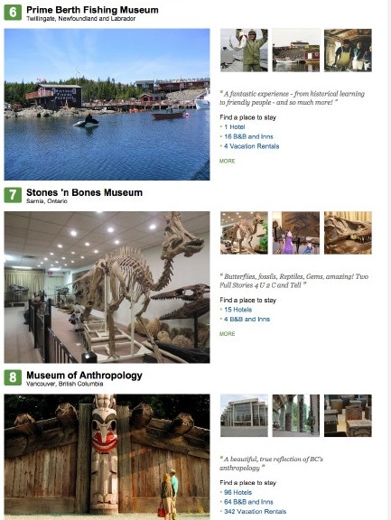This screenshot has height=520, width=391.
Task: Open thumbnail of dinosaur skull close-up
Action: (348, 233)
